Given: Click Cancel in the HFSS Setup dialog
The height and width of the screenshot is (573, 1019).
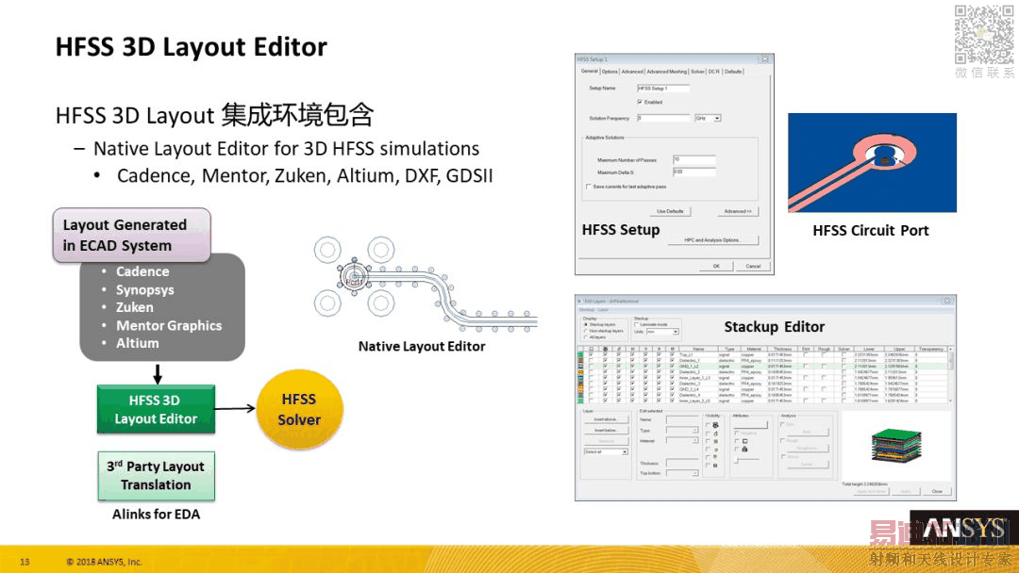Looking at the screenshot, I should tap(753, 266).
